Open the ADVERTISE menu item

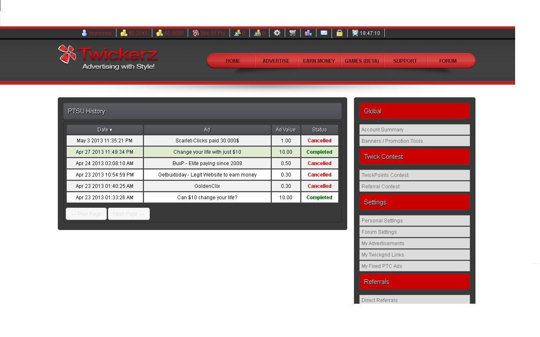tap(276, 61)
